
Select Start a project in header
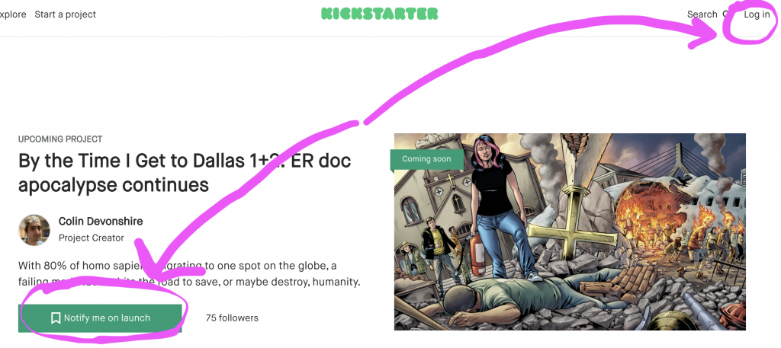tap(66, 14)
